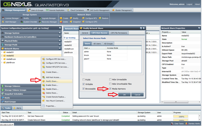Open the AD Users tab

(x=97, y=44)
